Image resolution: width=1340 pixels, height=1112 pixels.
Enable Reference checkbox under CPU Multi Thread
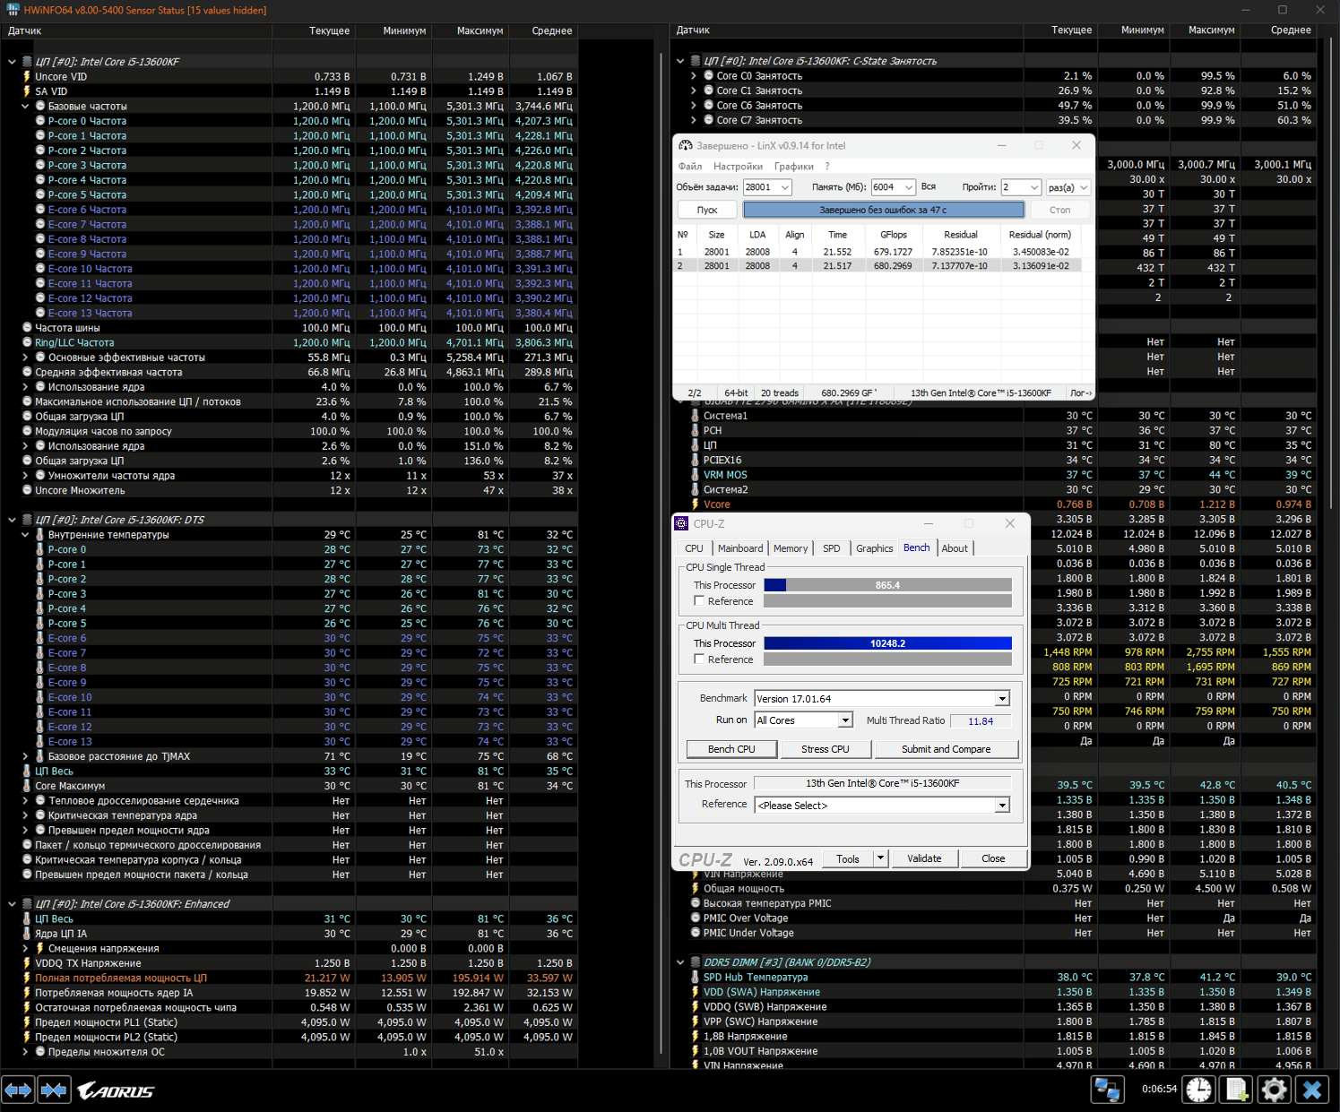click(699, 659)
